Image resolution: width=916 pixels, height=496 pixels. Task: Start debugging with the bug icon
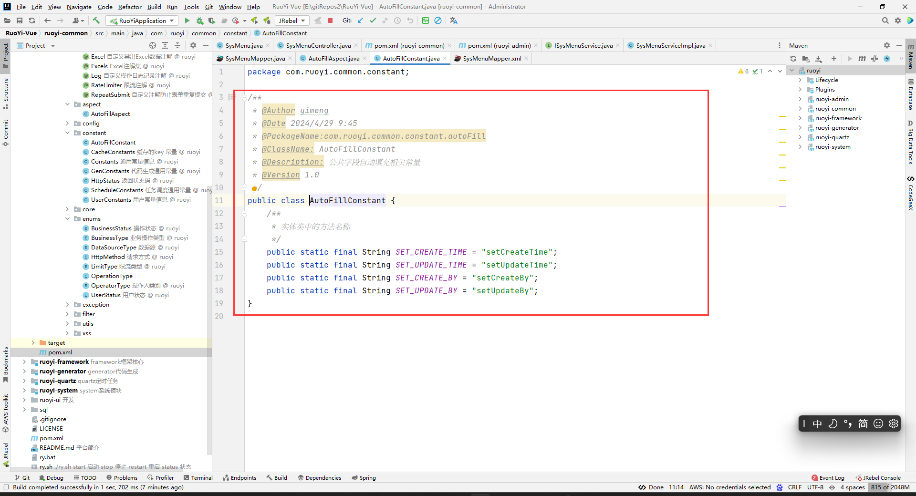coord(199,21)
